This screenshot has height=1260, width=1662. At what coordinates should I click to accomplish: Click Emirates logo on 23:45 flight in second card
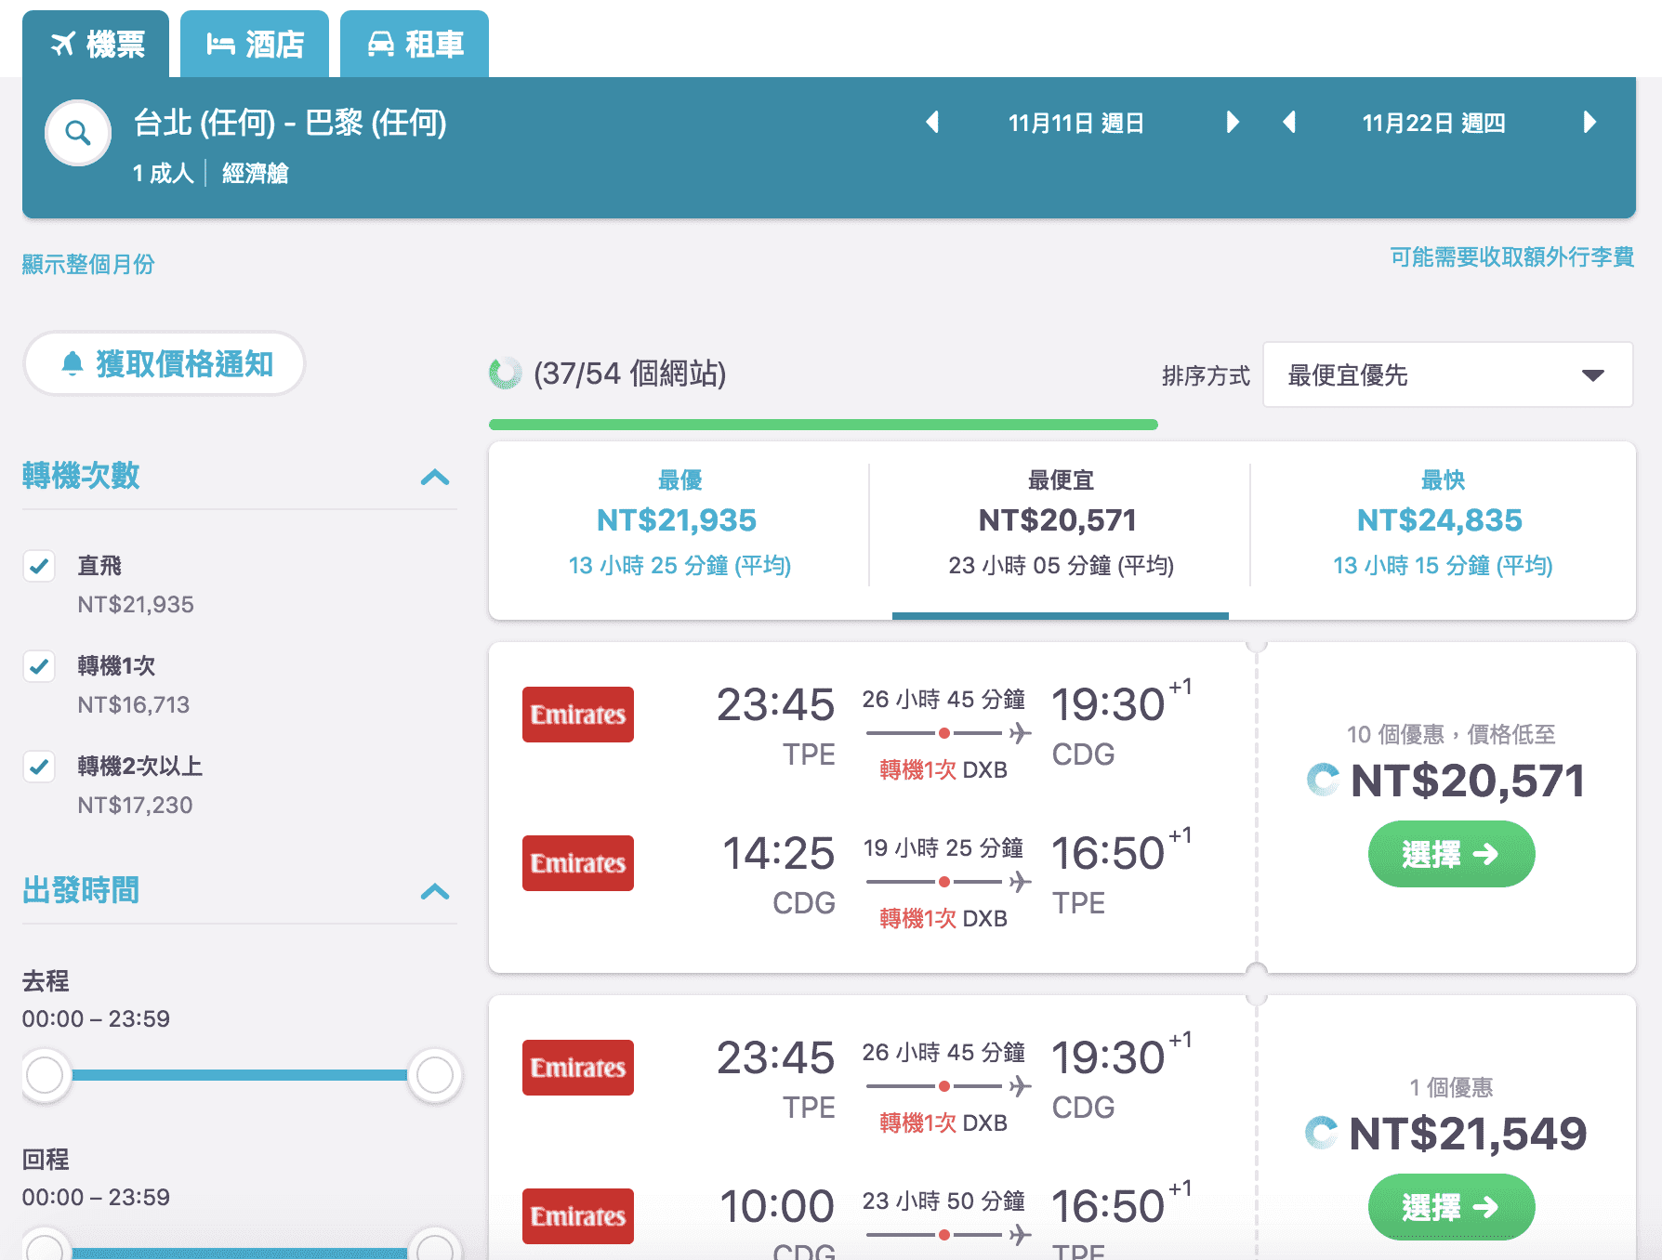(578, 1068)
